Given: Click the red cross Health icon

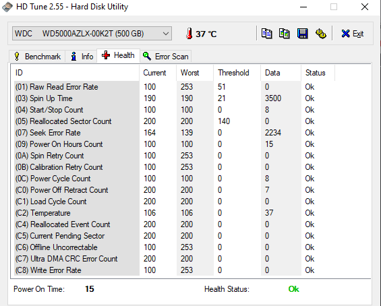Looking at the screenshot, I should [106, 55].
